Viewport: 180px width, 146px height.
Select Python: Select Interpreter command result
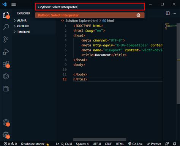[x=90, y=15]
